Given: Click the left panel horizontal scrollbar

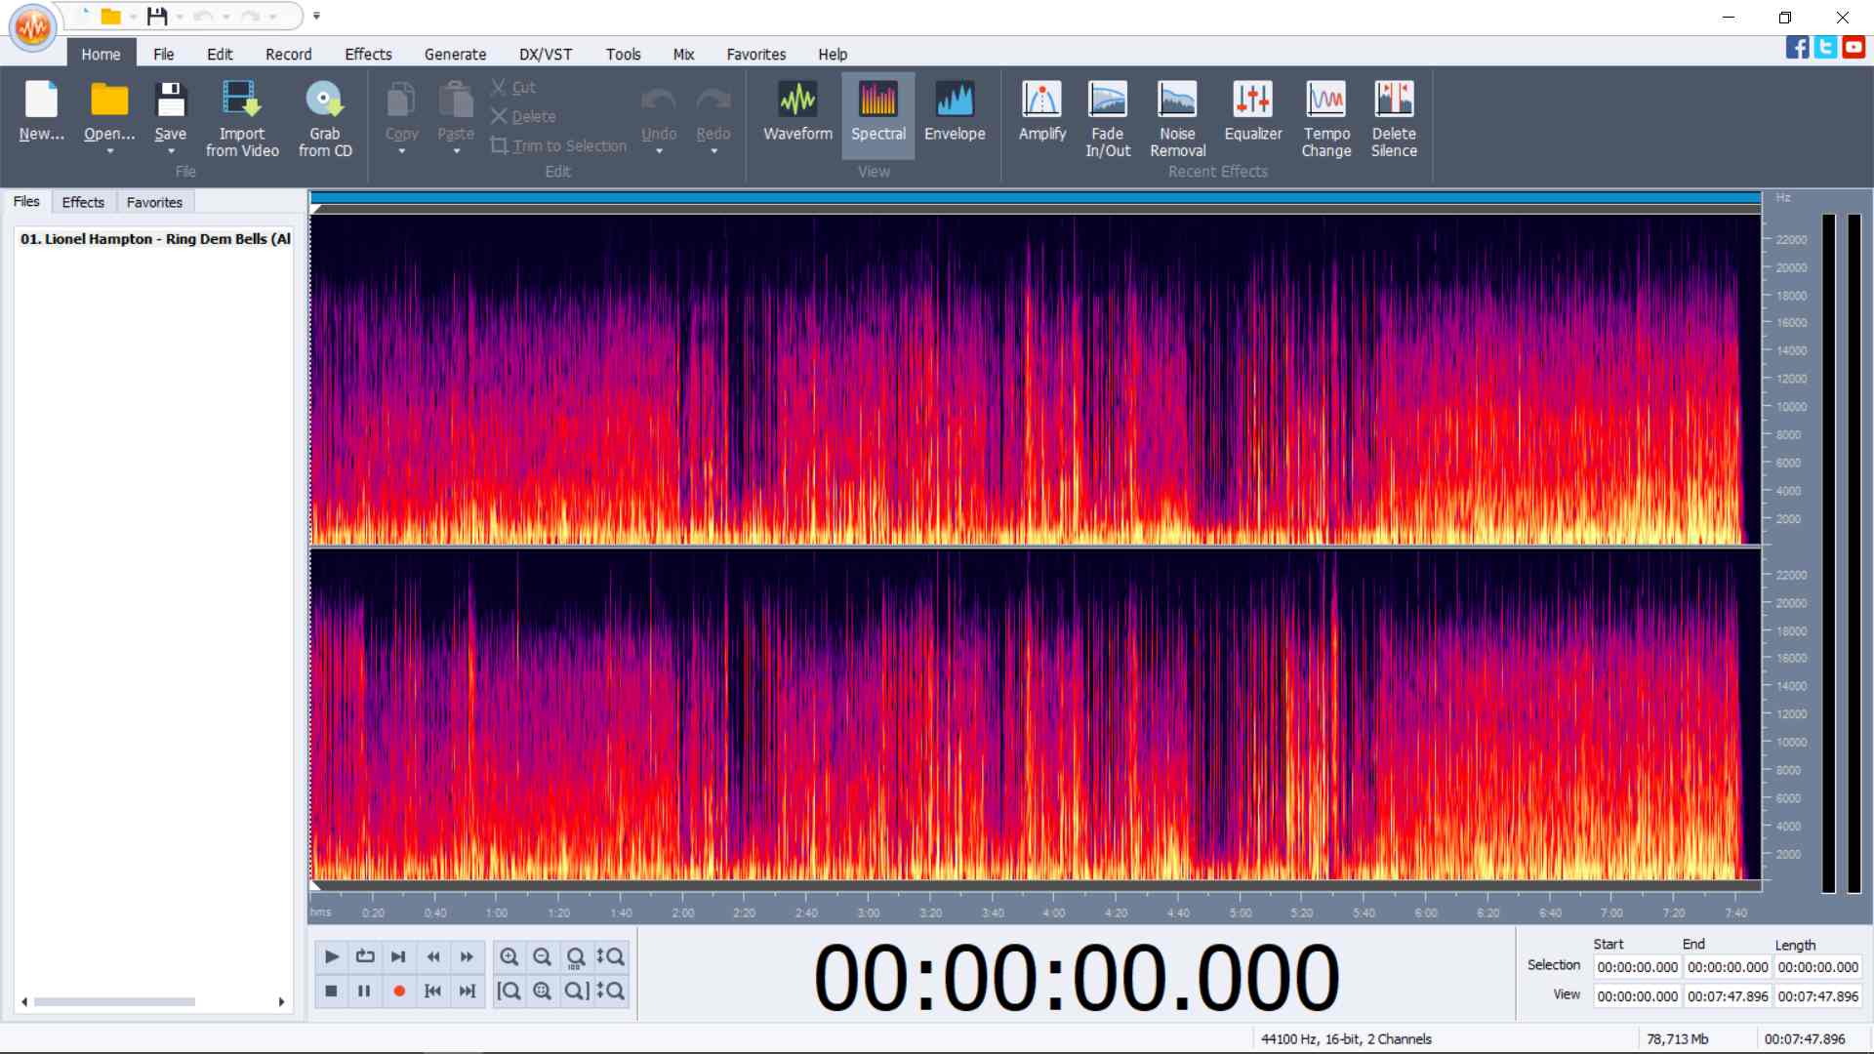Looking at the screenshot, I should [114, 1002].
